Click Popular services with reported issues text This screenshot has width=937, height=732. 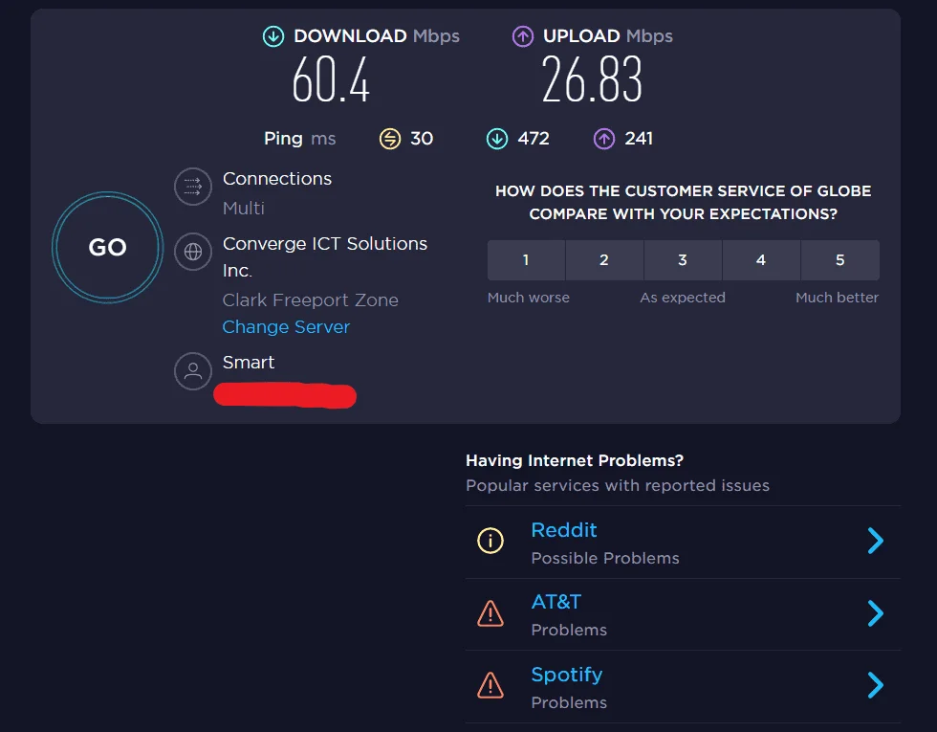618,486
